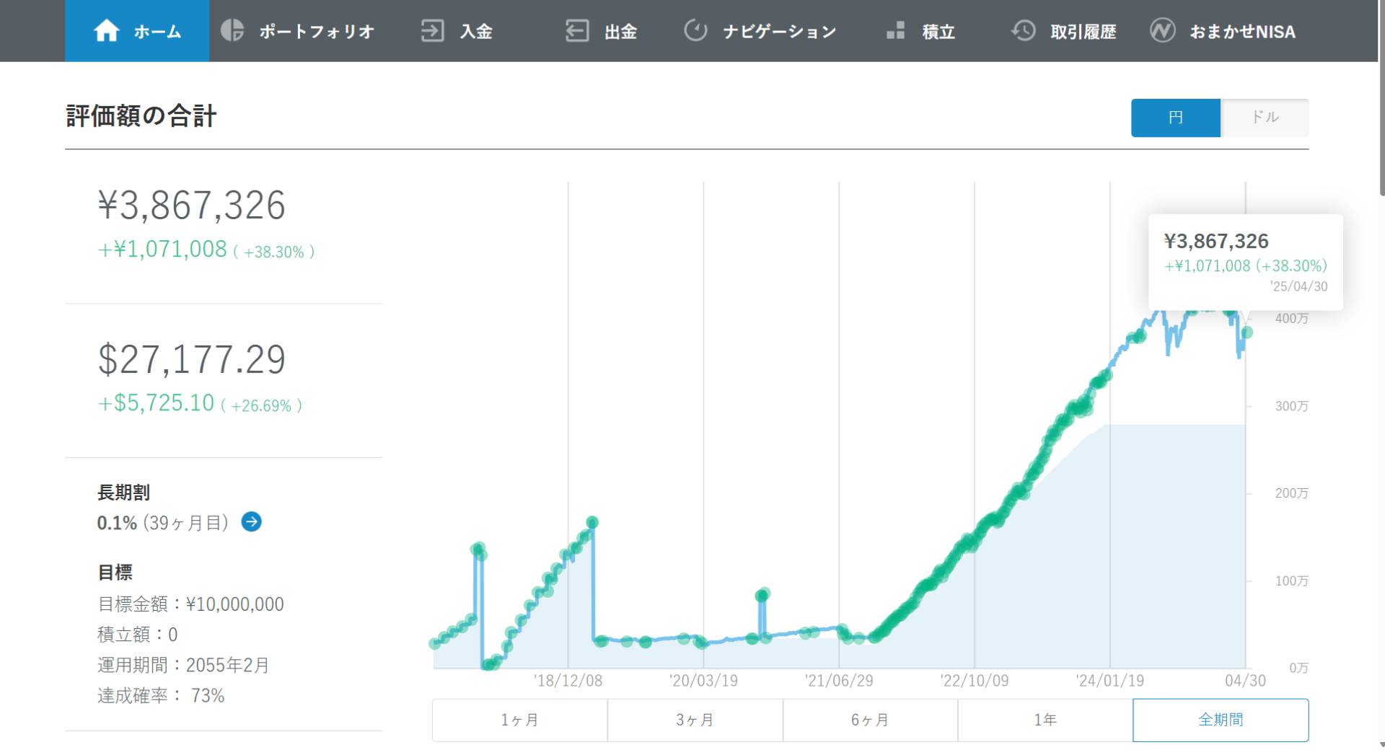Viewport: 1385px width, 750px height.
Task: Click the 200万 axis label
Action: pos(1291,493)
